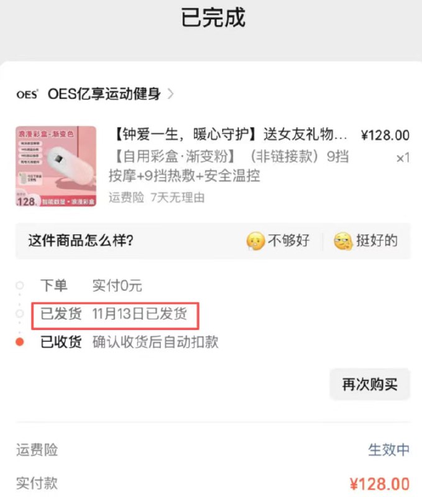
Task: Tap the OES store logo icon
Action: click(x=27, y=94)
